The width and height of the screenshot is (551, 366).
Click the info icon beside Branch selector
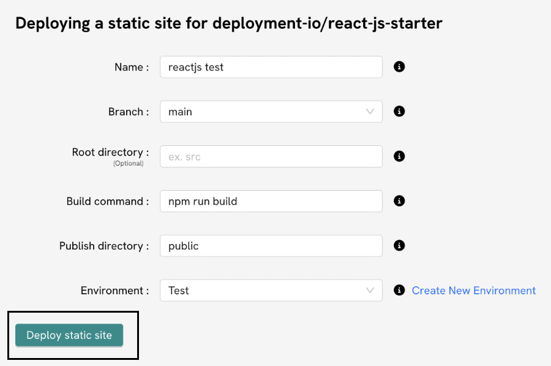399,111
